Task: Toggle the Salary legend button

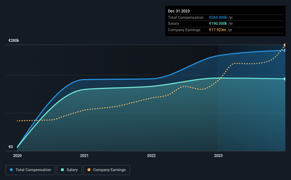Action: (69, 170)
